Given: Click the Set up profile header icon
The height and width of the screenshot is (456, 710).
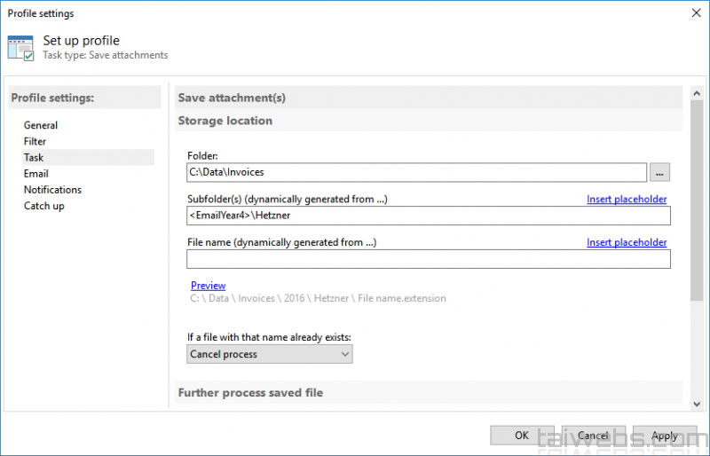Looking at the screenshot, I should coord(21,47).
